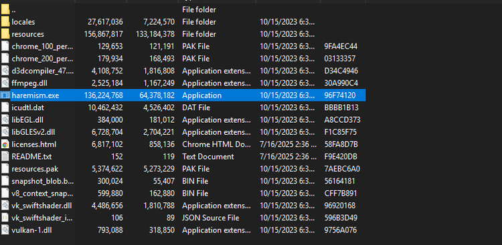Click the size value 10,462,432
The height and width of the screenshot is (245, 502).
pyautogui.click(x=105, y=107)
